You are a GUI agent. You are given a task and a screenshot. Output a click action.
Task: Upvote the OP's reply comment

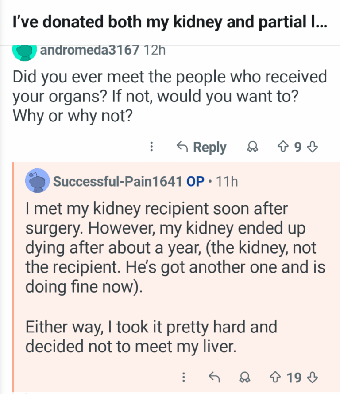tap(274, 377)
